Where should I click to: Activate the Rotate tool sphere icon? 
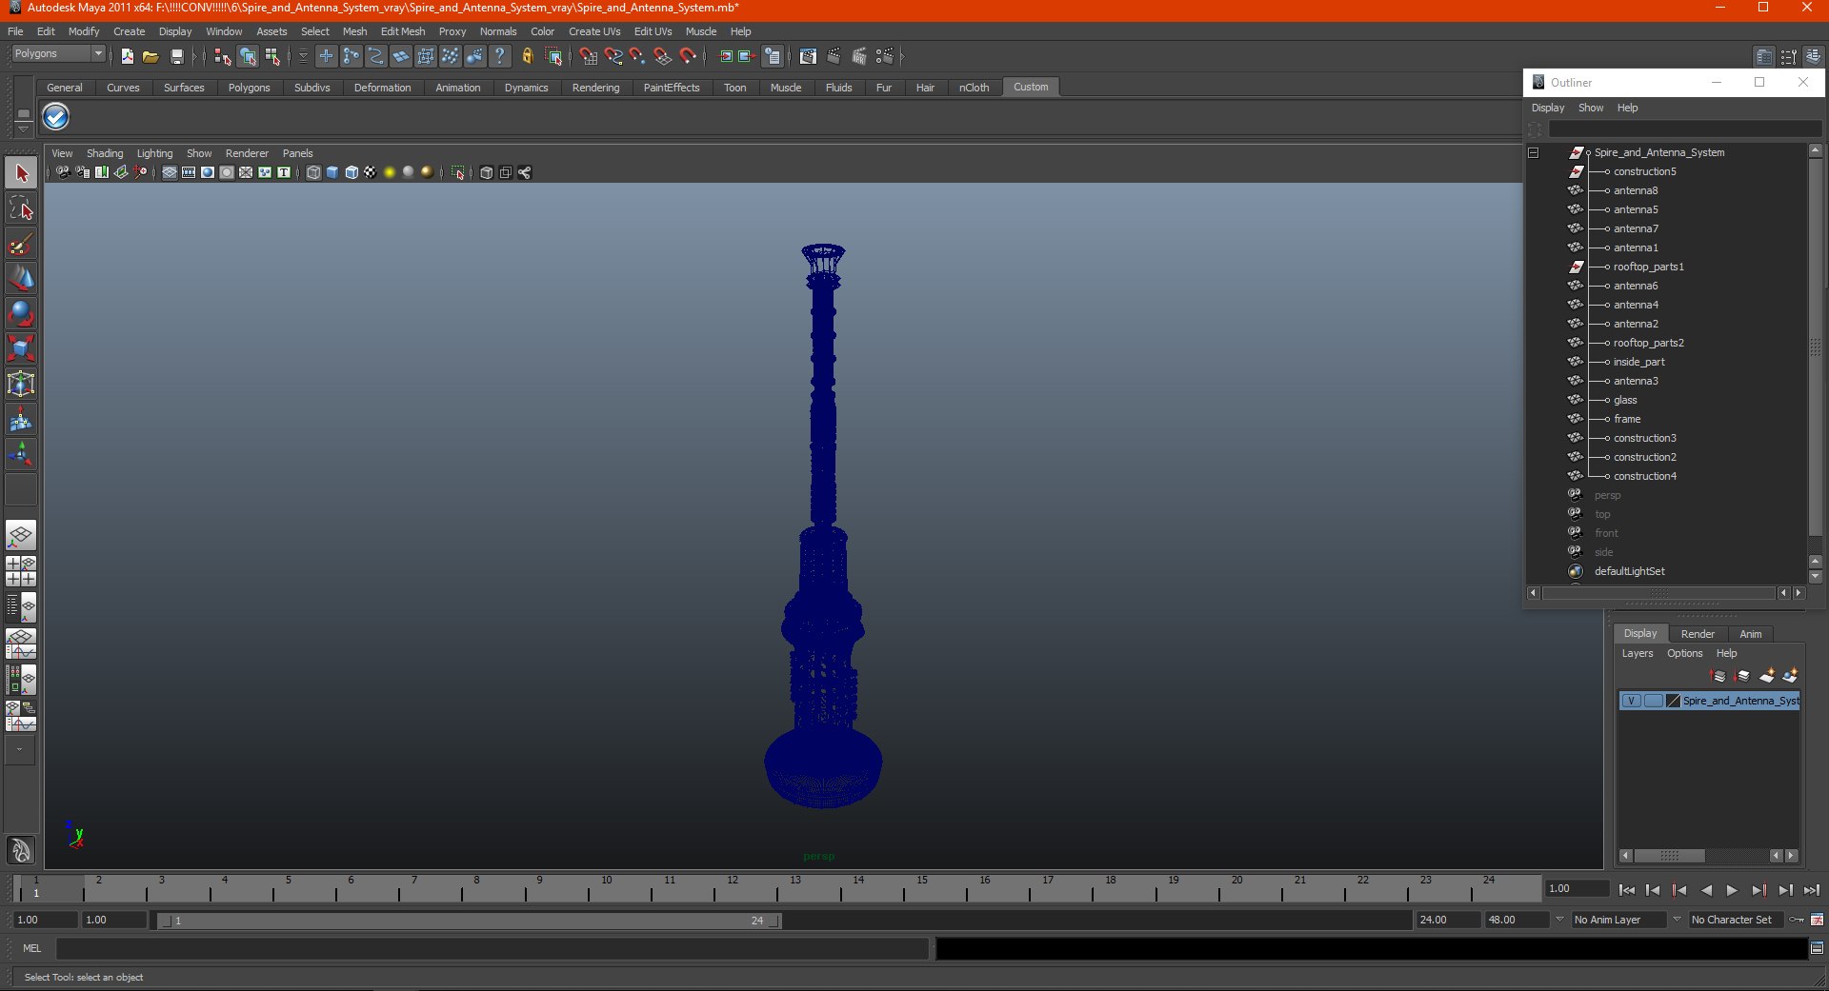(21, 313)
